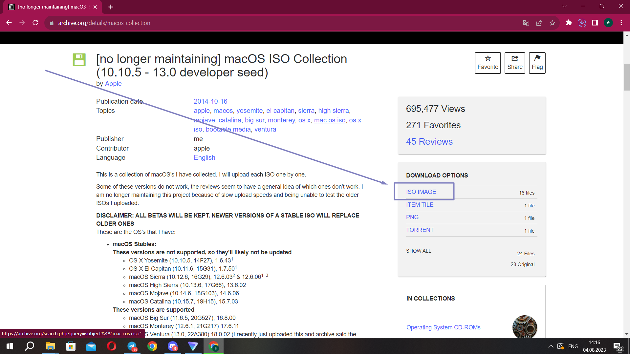
Task: Click the green floppy disk software icon
Action: tap(79, 60)
